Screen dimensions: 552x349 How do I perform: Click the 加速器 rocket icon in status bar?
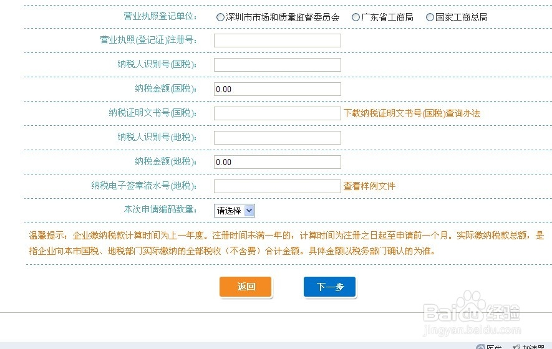(x=516, y=347)
